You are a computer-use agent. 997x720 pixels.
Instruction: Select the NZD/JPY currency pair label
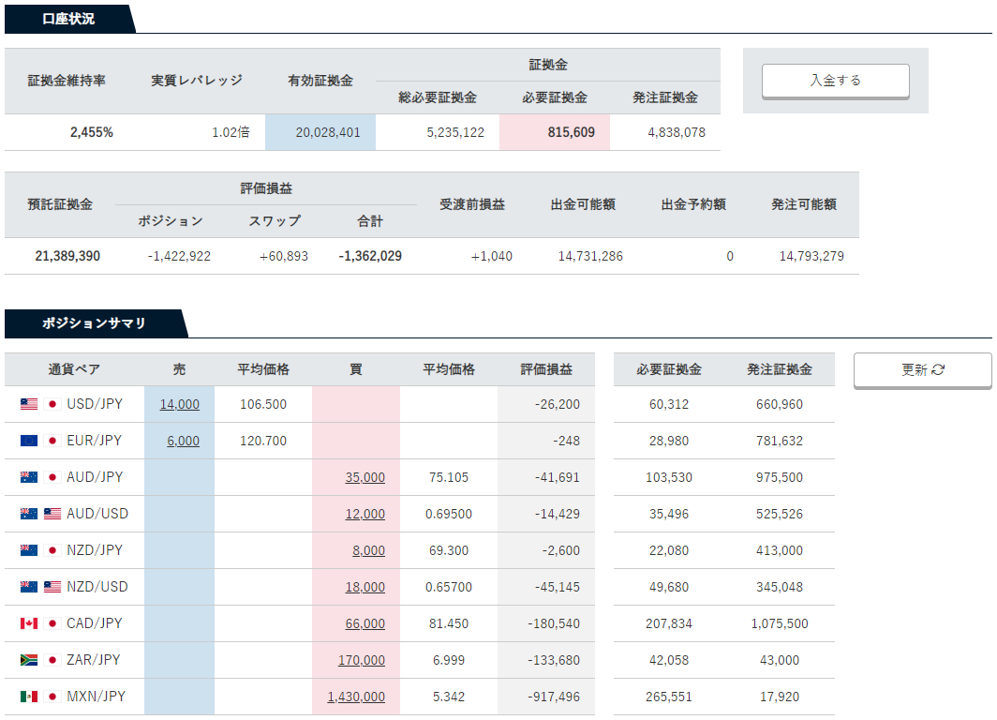click(x=95, y=550)
